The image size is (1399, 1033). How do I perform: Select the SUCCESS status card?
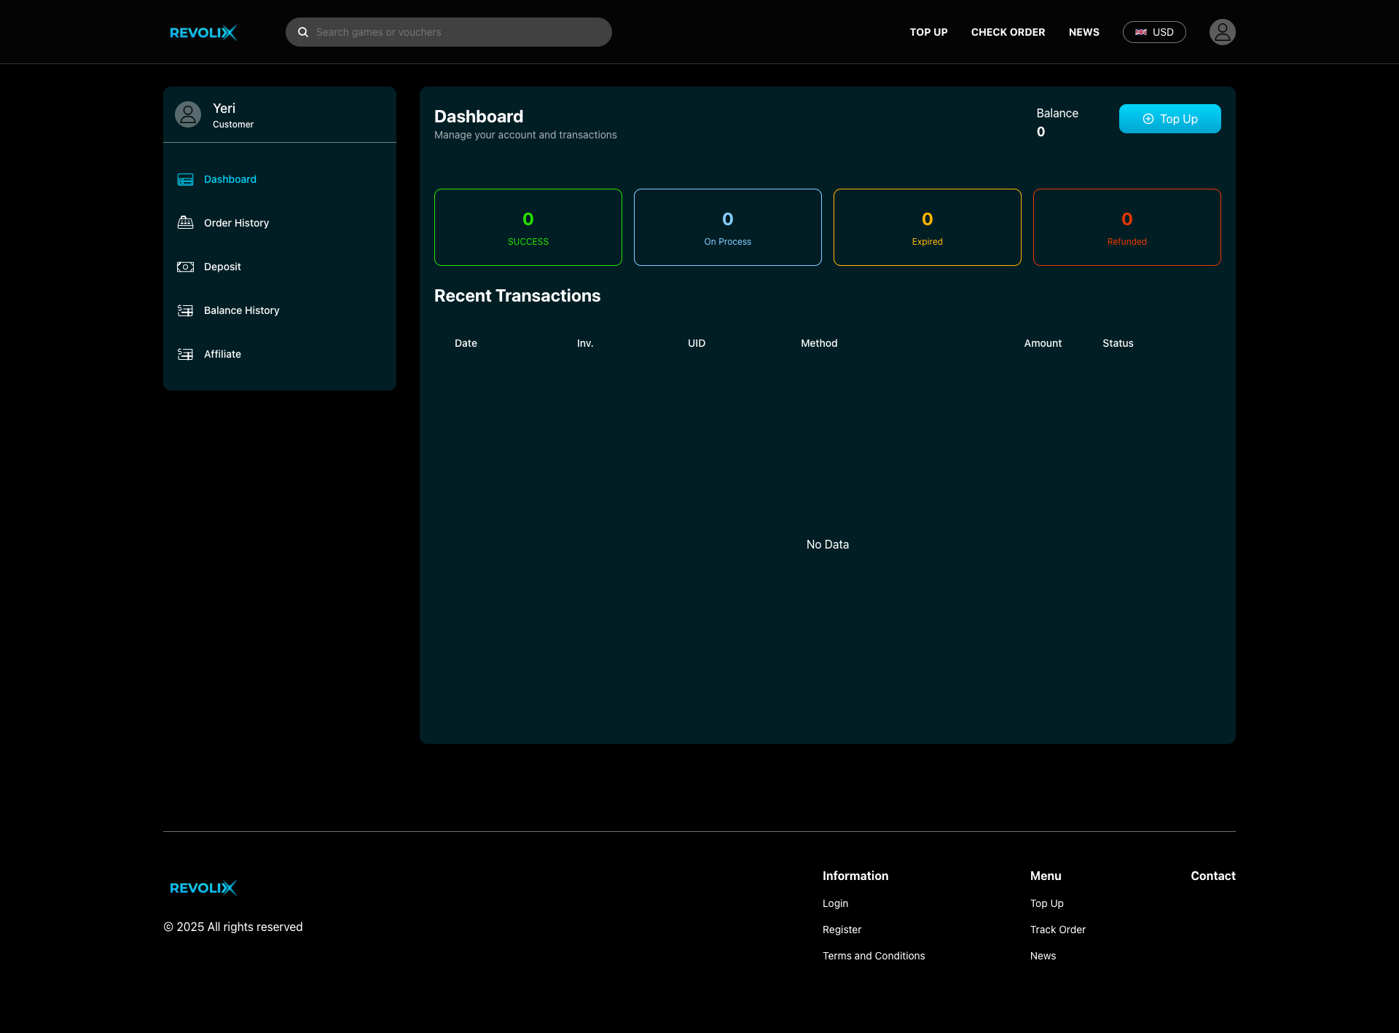(528, 227)
